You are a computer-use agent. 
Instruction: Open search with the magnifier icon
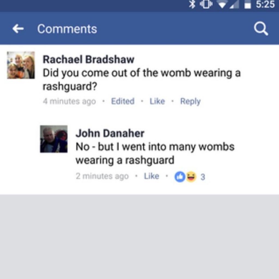point(261,29)
